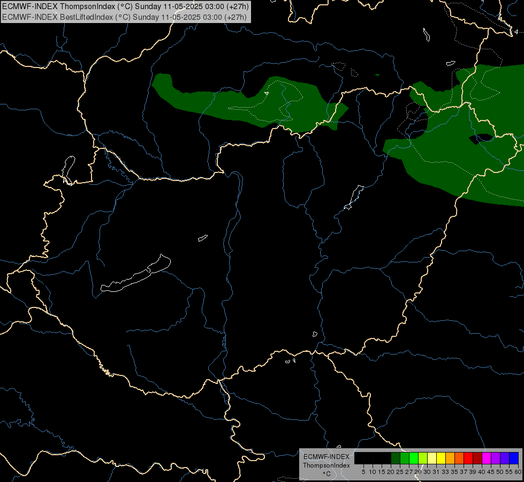Viewport: 524px width, 482px height.
Task: Click the BestLiftedIndex title line
Action: click(x=124, y=17)
